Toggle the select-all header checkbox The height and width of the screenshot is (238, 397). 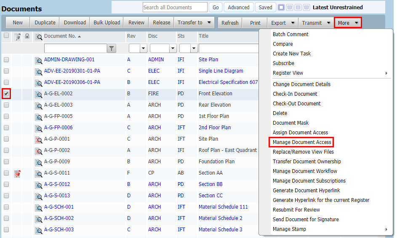(6, 36)
